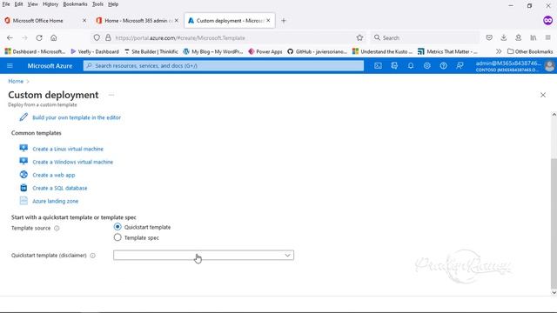The image size is (557, 313).
Task: Click the scrollbar down arrow
Action: (554, 293)
